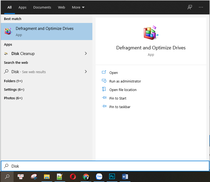
Task: Click the feedback icon in search header
Action: pyautogui.click(x=190, y=7)
